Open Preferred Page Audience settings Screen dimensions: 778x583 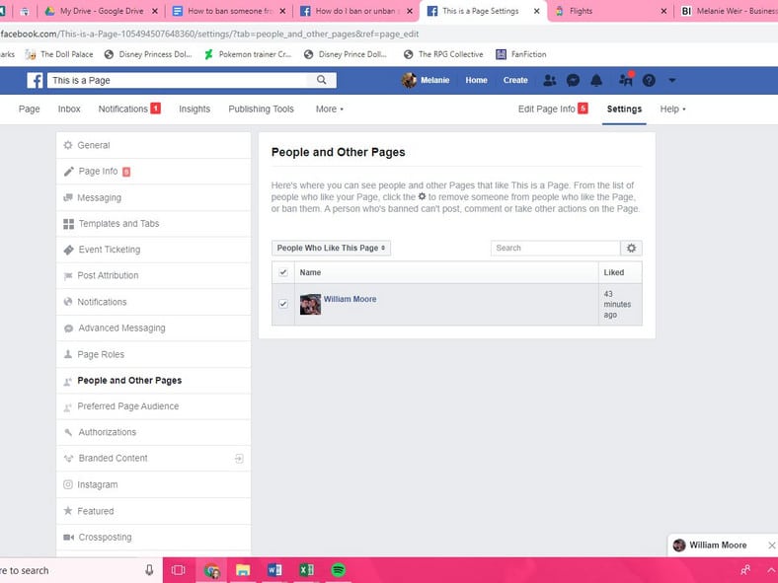tap(153, 406)
